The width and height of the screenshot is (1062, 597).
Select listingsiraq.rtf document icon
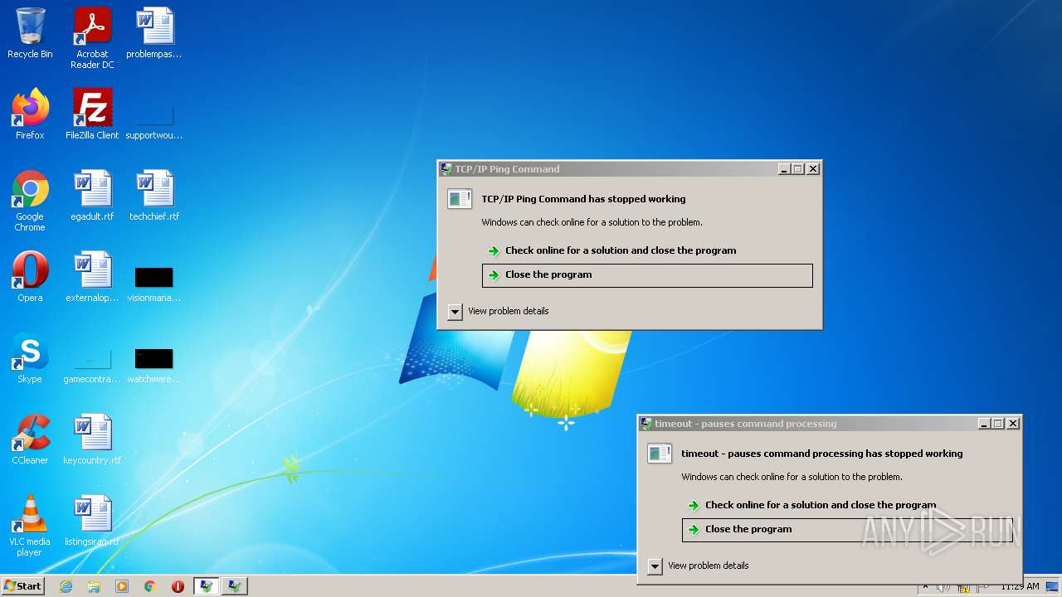tap(92, 521)
